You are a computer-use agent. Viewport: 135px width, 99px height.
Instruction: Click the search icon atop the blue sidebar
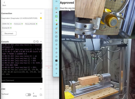(56, 1)
